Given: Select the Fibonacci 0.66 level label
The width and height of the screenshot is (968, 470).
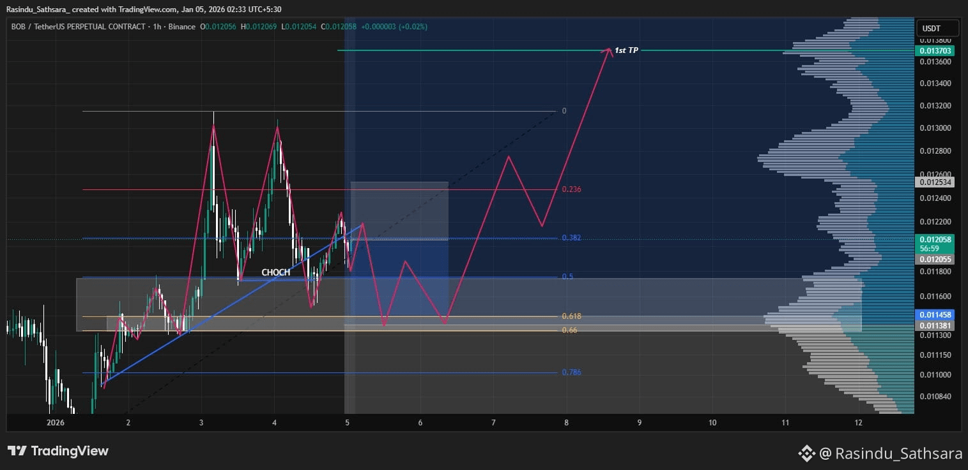Looking at the screenshot, I should pos(569,330).
